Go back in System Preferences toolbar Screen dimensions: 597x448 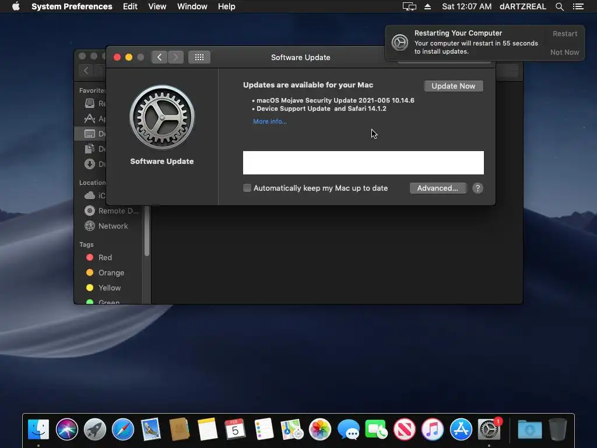tap(159, 57)
